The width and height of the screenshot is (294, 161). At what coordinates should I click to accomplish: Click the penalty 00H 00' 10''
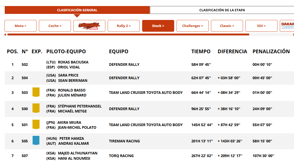pyautogui.click(x=262, y=65)
